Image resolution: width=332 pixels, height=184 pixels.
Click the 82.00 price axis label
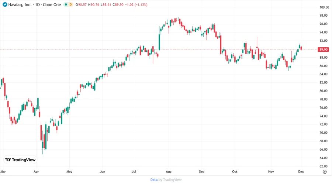click(x=324, y=82)
